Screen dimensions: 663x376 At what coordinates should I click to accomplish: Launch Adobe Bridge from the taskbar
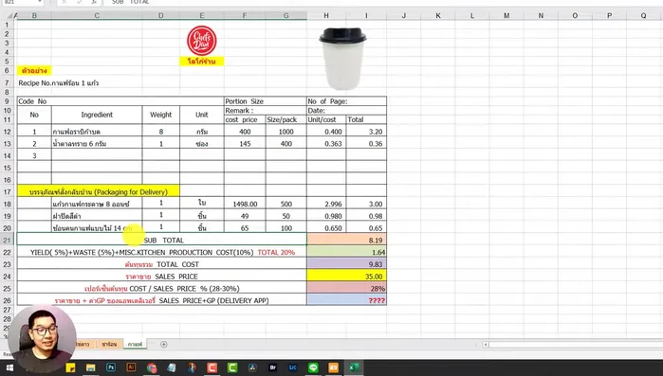click(x=273, y=367)
